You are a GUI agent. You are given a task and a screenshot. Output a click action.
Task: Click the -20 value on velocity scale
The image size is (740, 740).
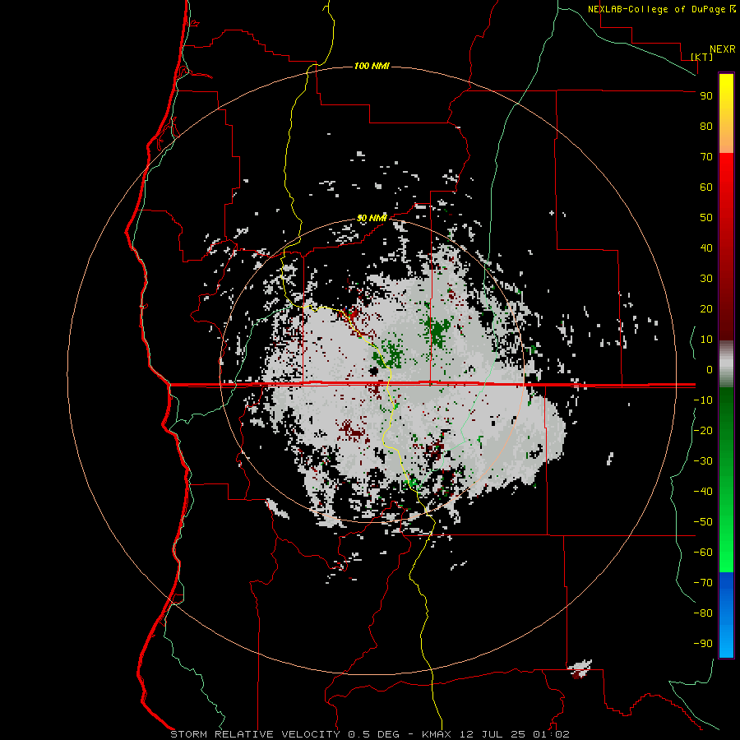(703, 431)
